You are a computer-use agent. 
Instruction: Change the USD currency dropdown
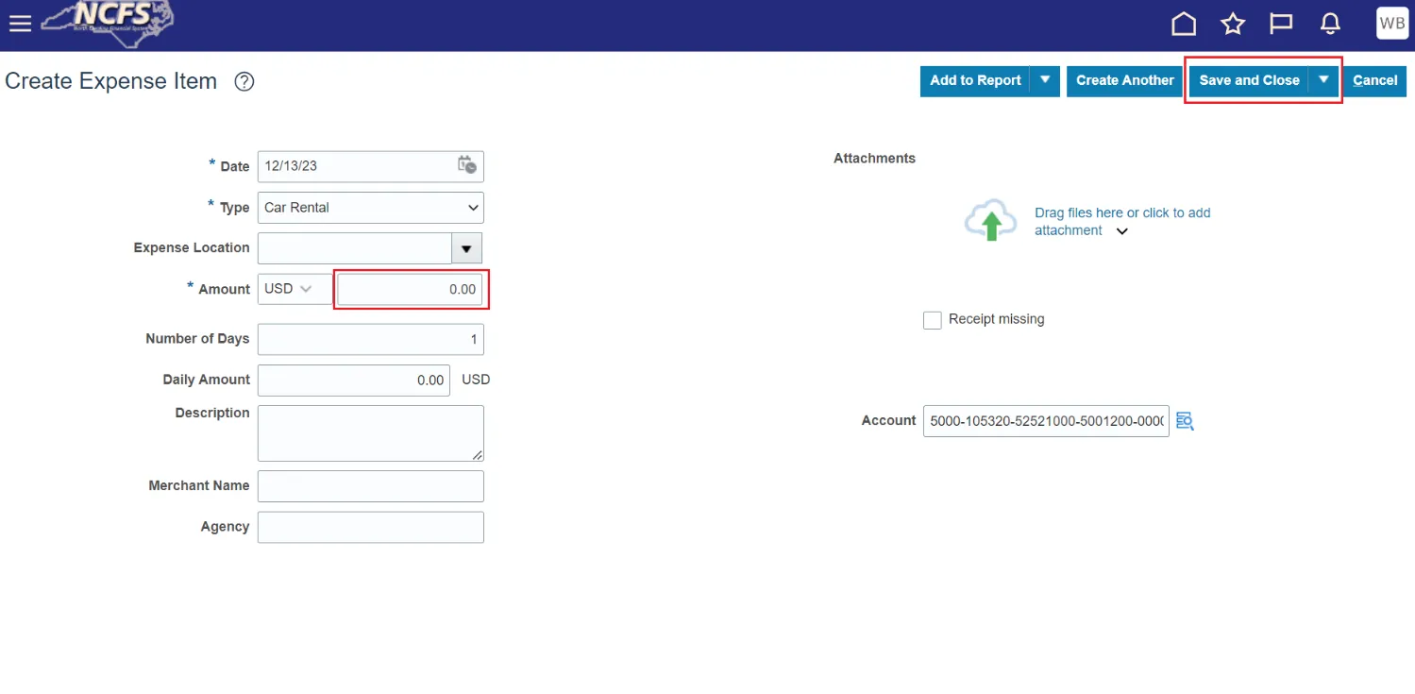coord(294,289)
